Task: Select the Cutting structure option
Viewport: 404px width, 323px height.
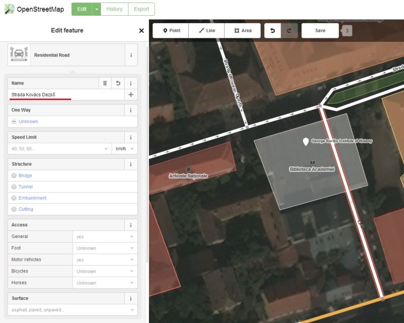Action: 14,209
